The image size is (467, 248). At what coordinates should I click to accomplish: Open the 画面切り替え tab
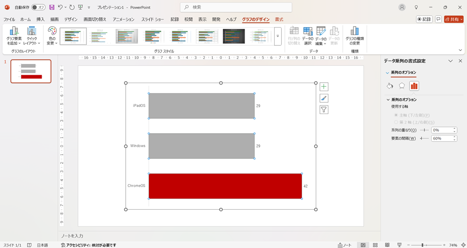(x=95, y=19)
